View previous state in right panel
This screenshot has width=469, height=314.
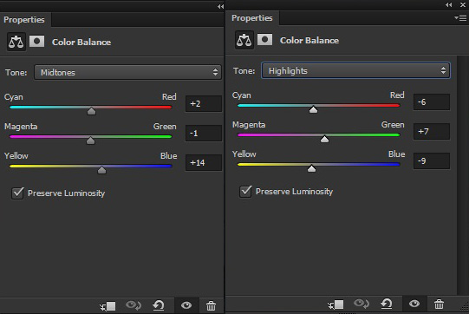coord(362,304)
